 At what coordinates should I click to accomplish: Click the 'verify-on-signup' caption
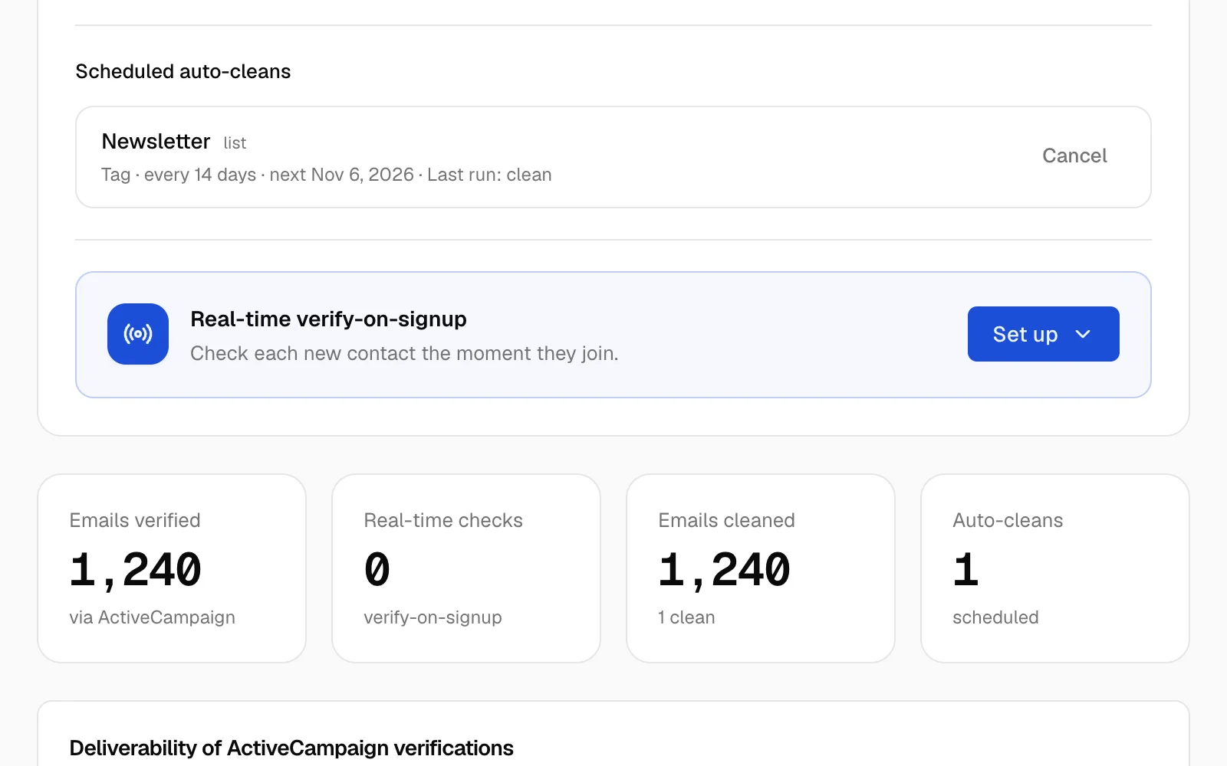[433, 617]
